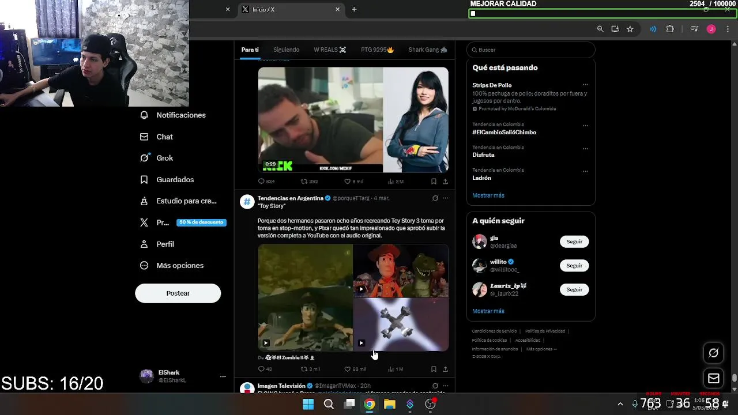Open the Perfil page from sidebar

point(157,244)
